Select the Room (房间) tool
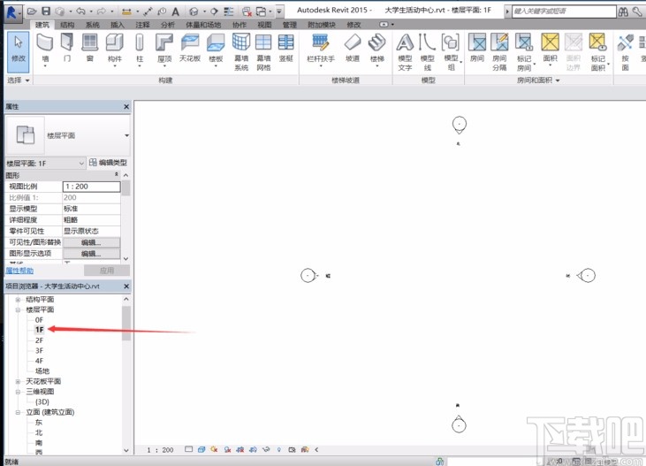Image resolution: width=646 pixels, height=466 pixels. [477, 47]
